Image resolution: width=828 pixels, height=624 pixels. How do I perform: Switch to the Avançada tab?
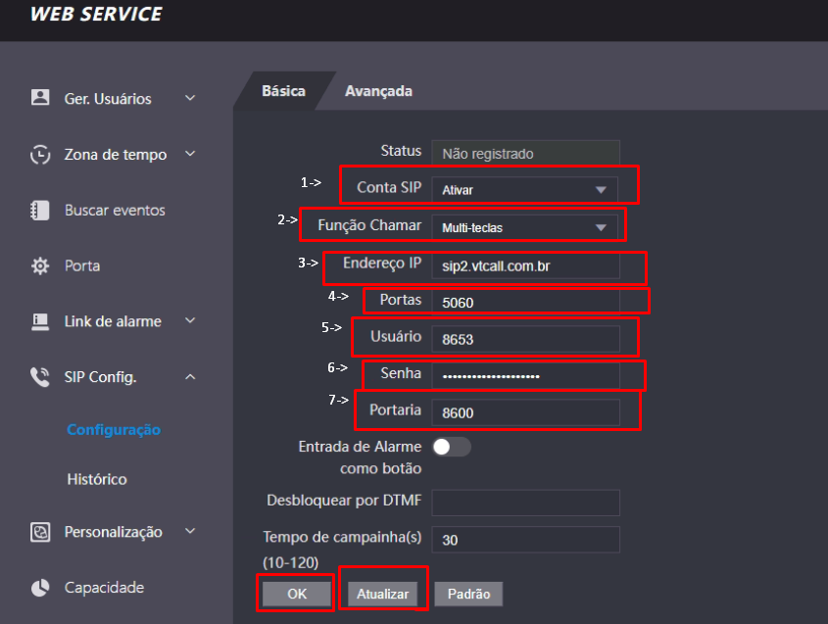coord(378,91)
